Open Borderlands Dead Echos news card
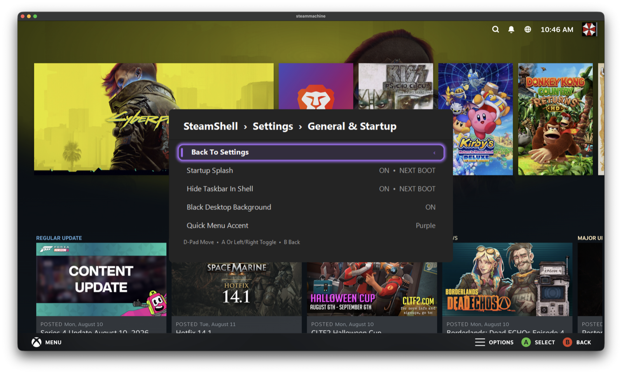The width and height of the screenshot is (622, 374). click(507, 288)
